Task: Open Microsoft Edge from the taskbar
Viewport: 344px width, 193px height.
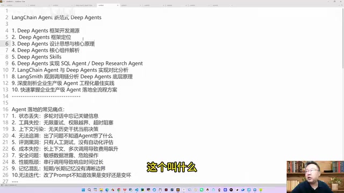Action: tap(107, 190)
